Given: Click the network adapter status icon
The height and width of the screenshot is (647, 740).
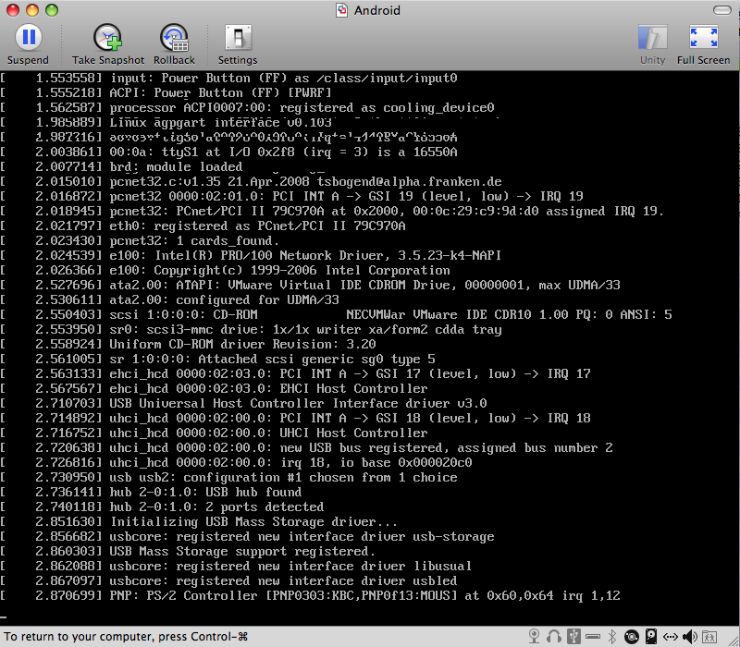Looking at the screenshot, I should 671,637.
